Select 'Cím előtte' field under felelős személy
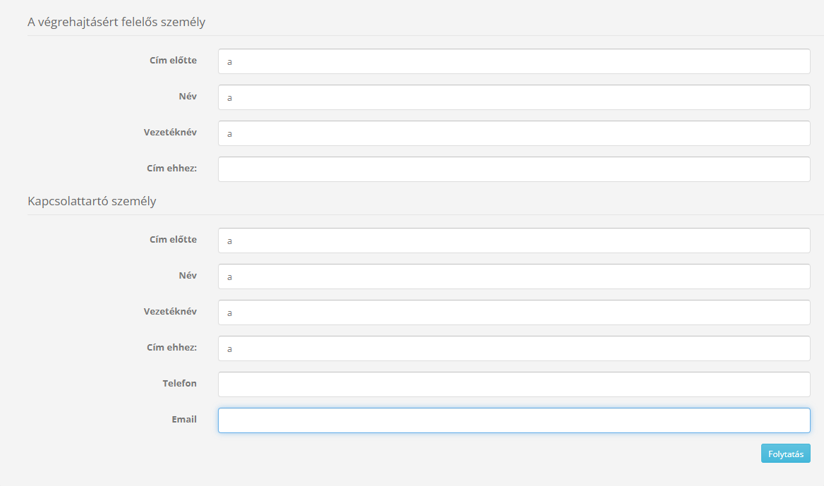 [514, 61]
